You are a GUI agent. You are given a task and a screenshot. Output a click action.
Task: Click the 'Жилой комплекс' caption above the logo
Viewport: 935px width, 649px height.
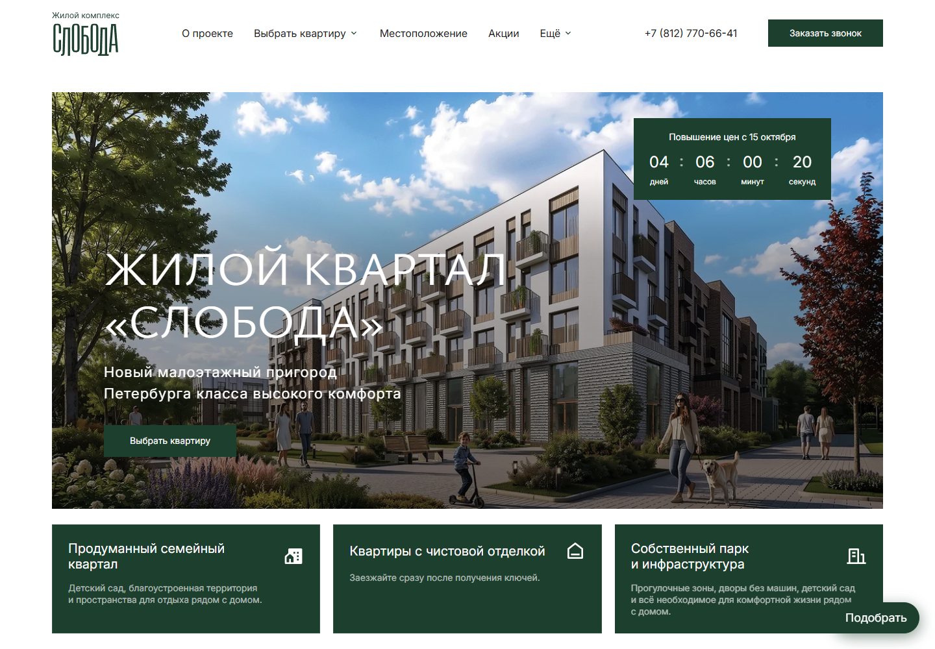tap(86, 15)
